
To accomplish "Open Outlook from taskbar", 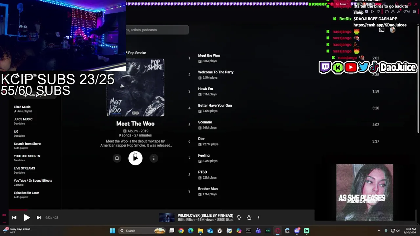I will [x=210, y=231].
